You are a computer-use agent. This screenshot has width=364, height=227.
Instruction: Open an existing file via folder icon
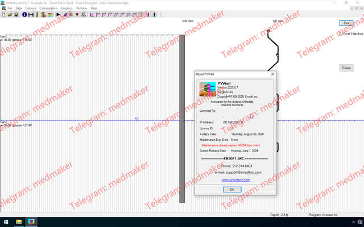point(10,15)
